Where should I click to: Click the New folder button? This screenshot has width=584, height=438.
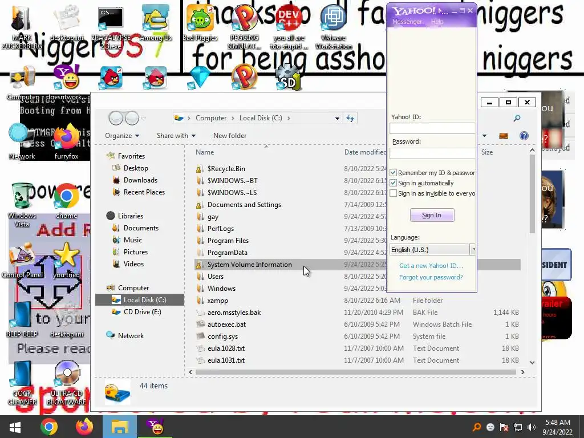click(230, 136)
